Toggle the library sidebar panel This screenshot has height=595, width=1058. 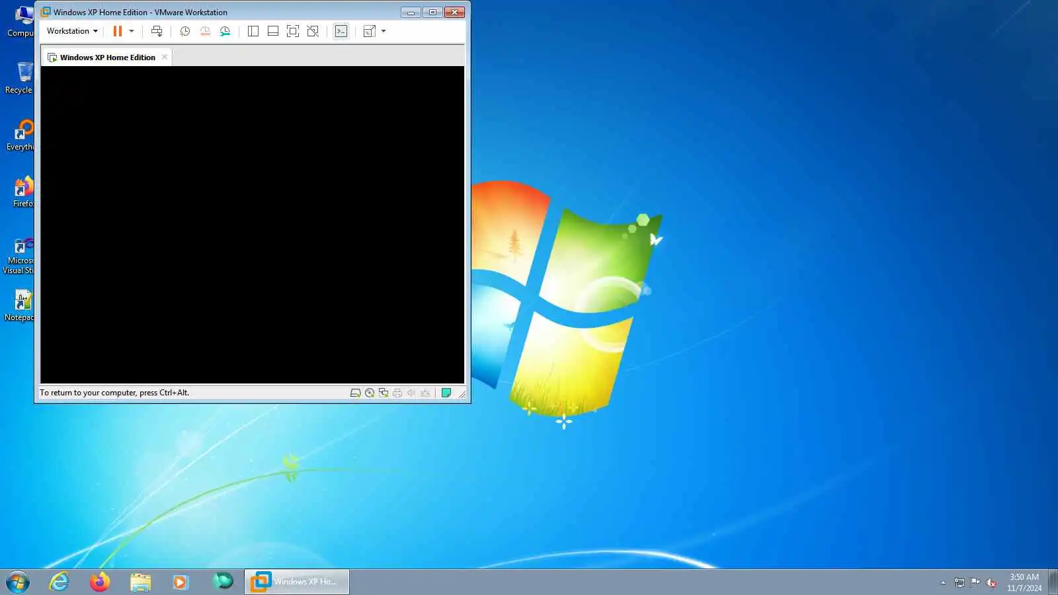pyautogui.click(x=253, y=31)
